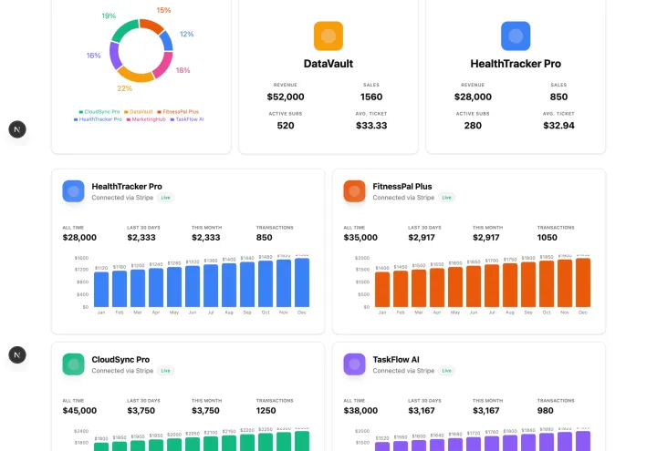Toggle DataVault in the chart legend
This screenshot has height=451, width=657.
(139, 112)
